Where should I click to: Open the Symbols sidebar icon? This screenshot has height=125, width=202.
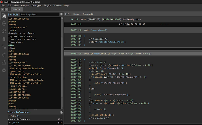click(4, 16)
